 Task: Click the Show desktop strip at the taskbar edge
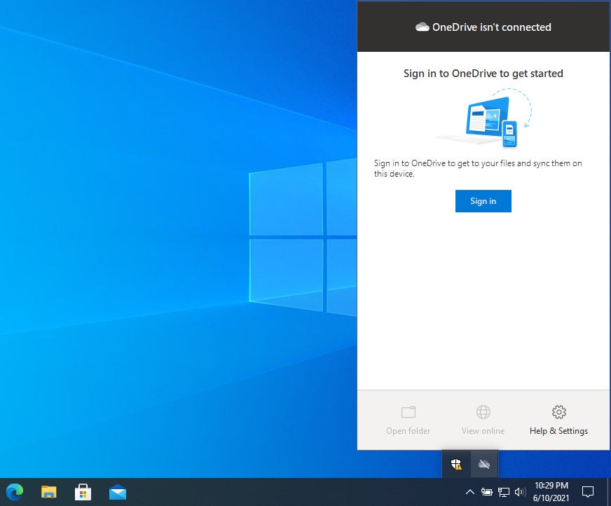click(x=609, y=492)
